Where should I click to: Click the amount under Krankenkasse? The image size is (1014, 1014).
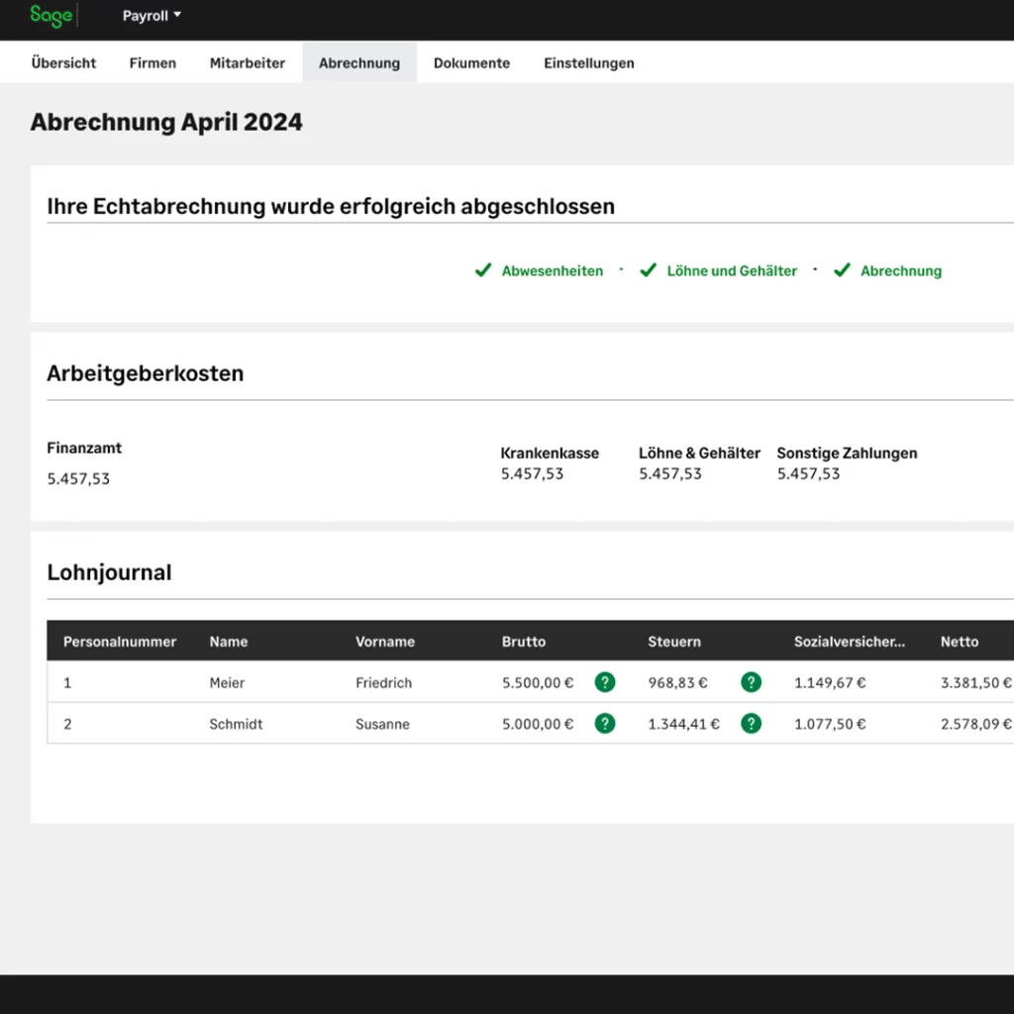[x=532, y=474]
